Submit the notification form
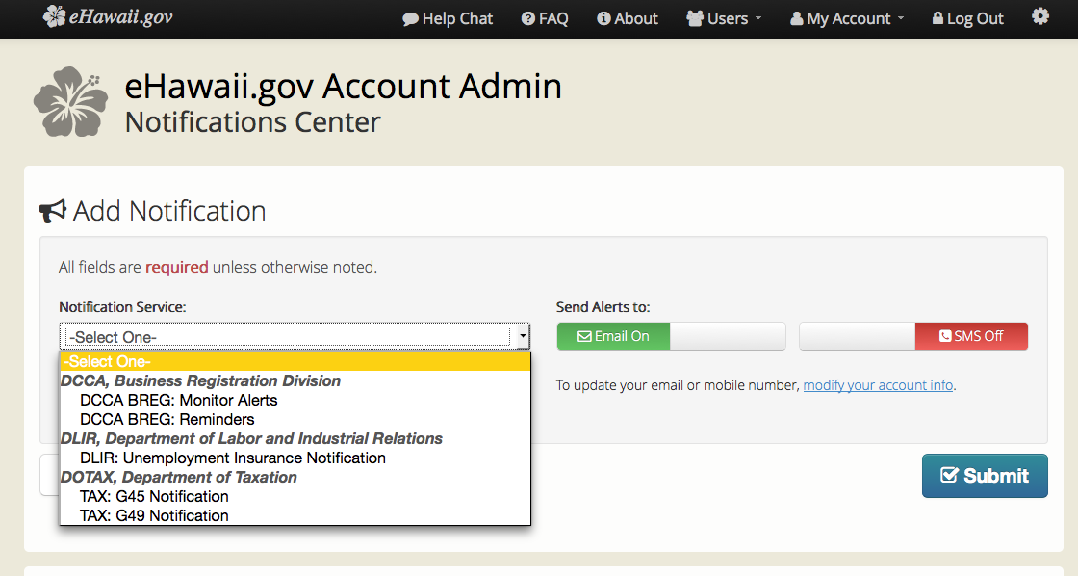Viewport: 1078px width, 576px height. pos(985,476)
